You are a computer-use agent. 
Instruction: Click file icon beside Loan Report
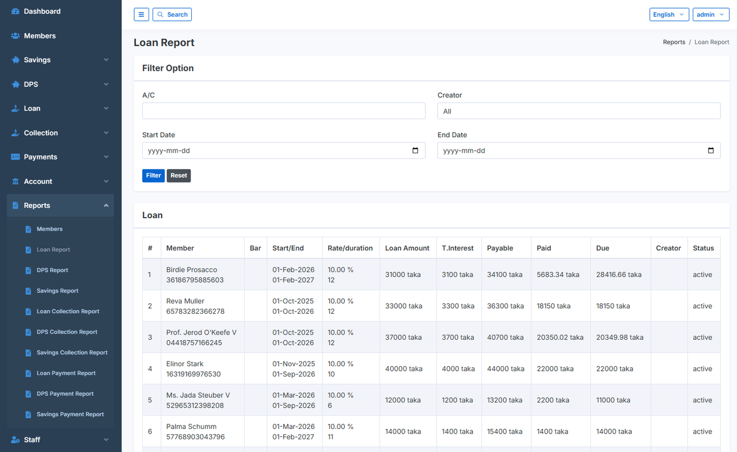(28, 250)
